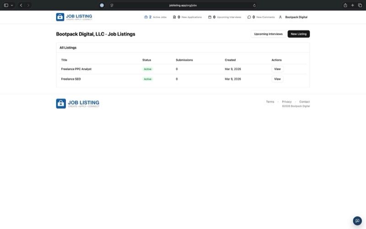Show tab overview icon

360,5
